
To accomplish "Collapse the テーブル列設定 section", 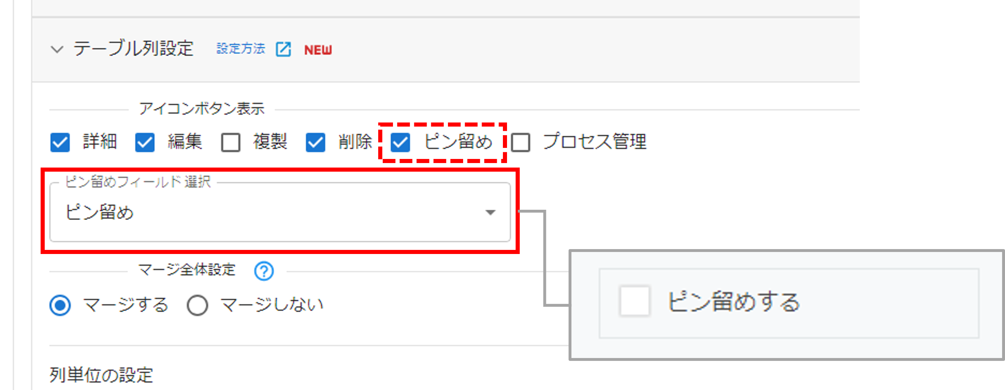I will point(57,50).
